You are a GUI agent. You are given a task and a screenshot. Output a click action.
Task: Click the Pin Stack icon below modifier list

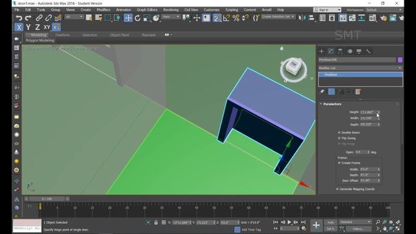tap(322, 92)
